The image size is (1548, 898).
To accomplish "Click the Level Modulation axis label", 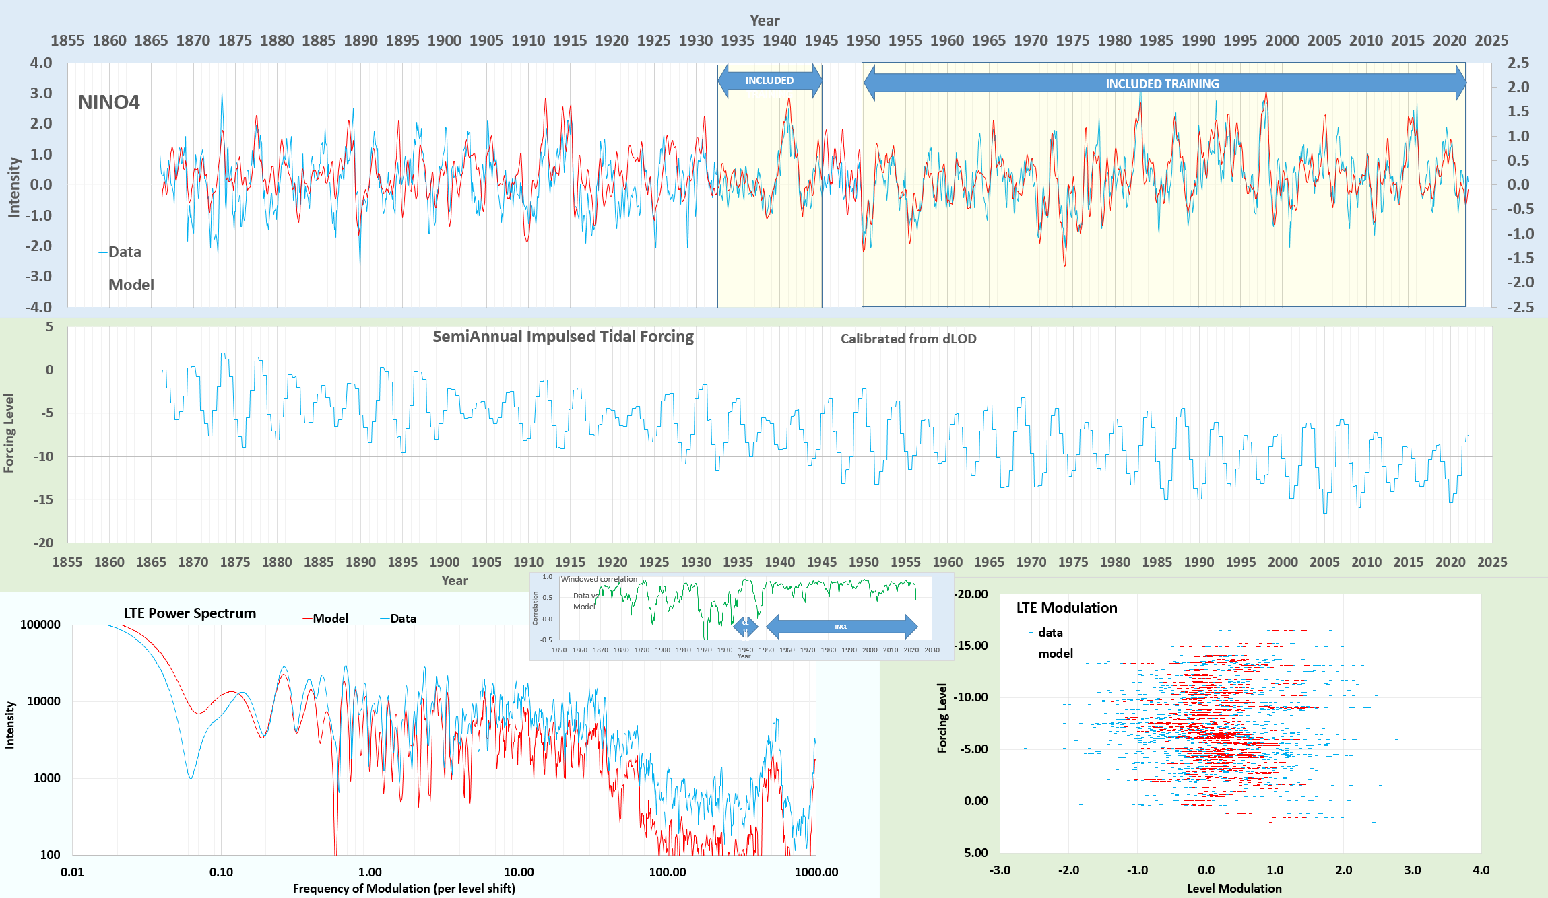I will tap(1233, 889).
